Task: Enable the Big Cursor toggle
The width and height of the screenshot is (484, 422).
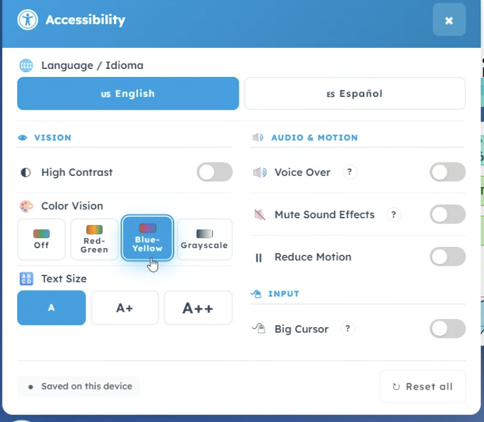Action: point(447,328)
